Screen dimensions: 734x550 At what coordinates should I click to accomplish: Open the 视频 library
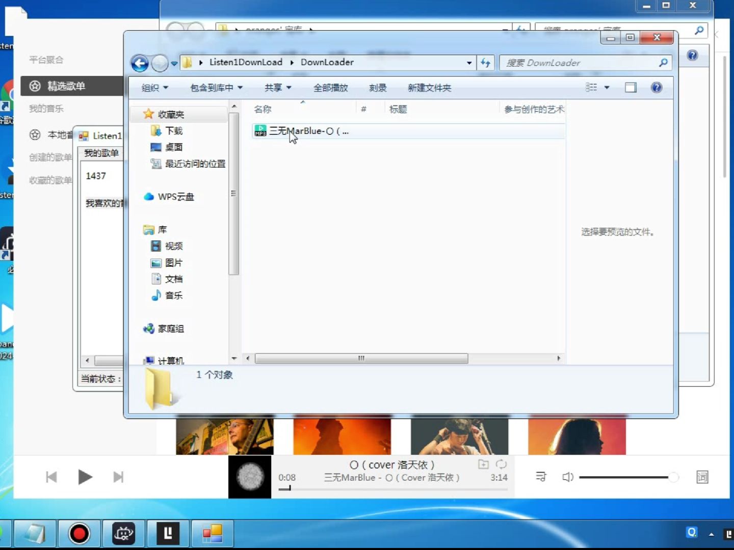point(173,246)
